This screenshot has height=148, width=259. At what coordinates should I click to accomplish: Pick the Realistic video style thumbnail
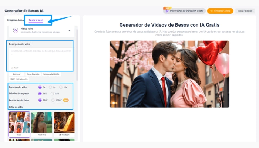(x=41, y=124)
